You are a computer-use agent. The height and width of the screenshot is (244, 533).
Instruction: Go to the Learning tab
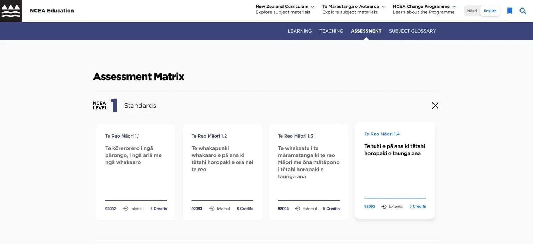300,31
